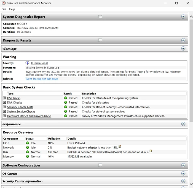Viewport: 193px width, 188px height.
Task: Collapse the System Diagnostics Report section
Action: tap(183, 16)
